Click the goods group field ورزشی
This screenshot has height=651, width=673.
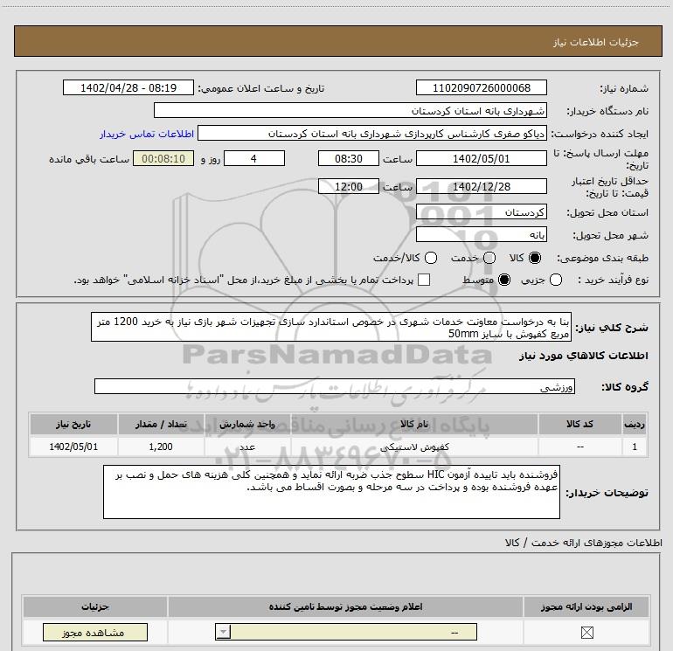(335, 386)
